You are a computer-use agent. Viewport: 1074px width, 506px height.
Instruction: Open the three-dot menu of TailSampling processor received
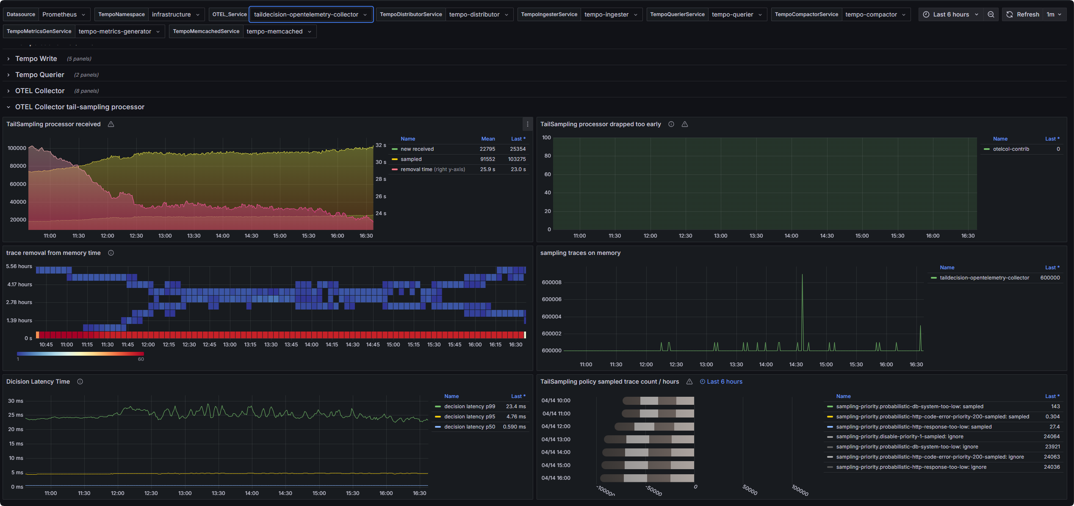[x=527, y=124]
